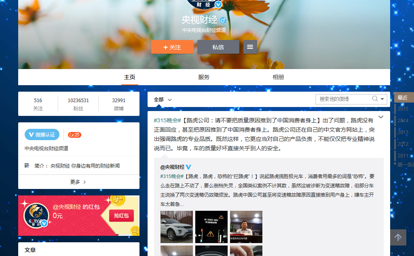Collapse the top post using its chevron arrow

tap(380, 116)
